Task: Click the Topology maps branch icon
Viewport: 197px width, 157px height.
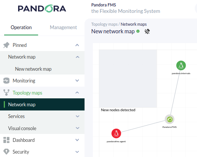Action: coord(6,93)
